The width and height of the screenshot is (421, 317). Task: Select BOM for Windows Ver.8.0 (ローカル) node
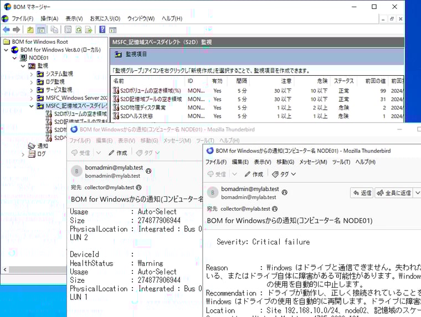click(60, 50)
